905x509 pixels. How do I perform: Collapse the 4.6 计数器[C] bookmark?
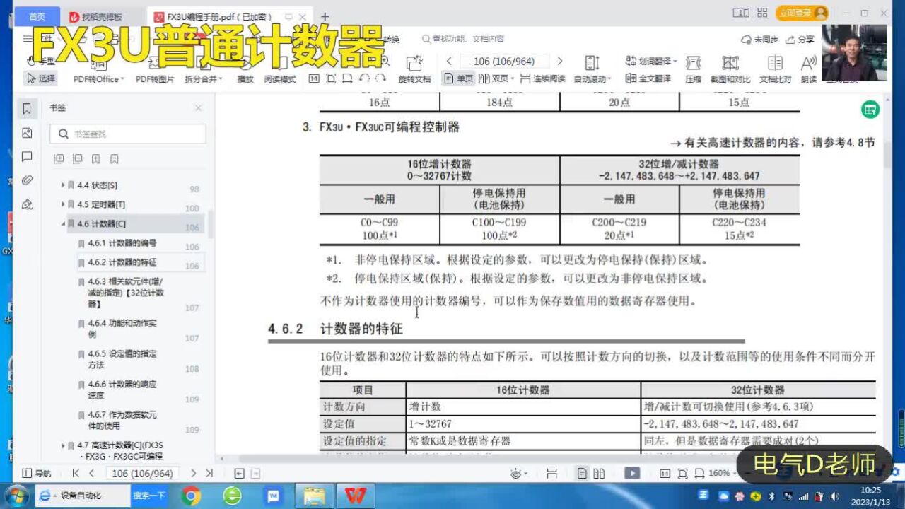click(63, 224)
